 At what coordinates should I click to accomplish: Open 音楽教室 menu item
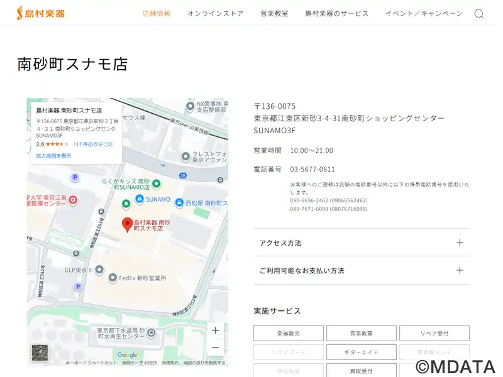click(274, 13)
